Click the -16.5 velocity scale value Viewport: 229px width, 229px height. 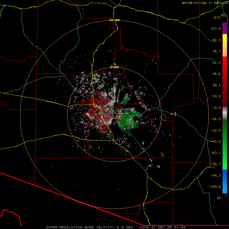pyautogui.click(x=216, y=119)
